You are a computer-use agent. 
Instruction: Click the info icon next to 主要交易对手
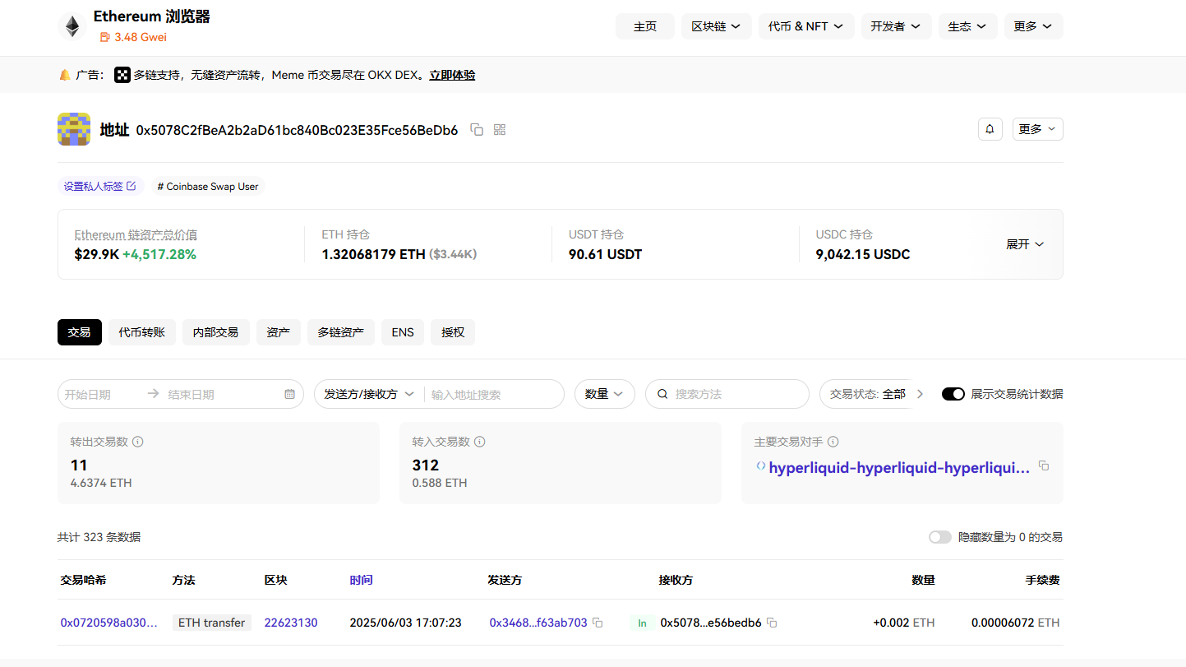[x=833, y=442]
